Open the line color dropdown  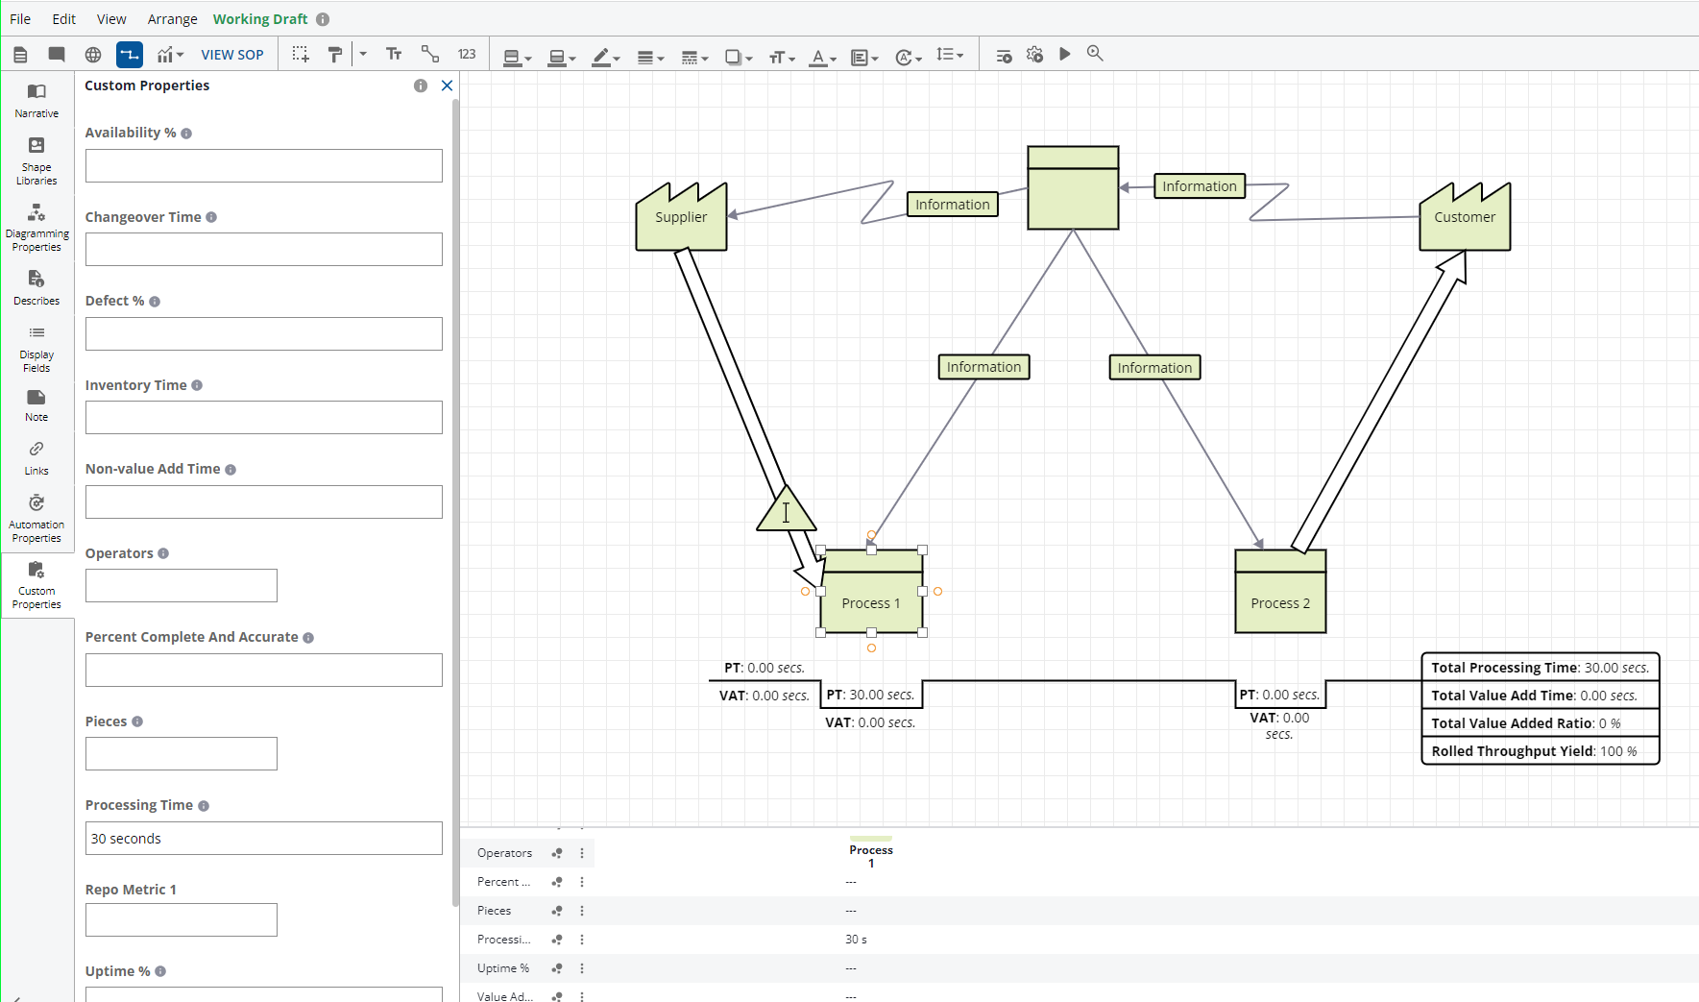pyautogui.click(x=606, y=57)
